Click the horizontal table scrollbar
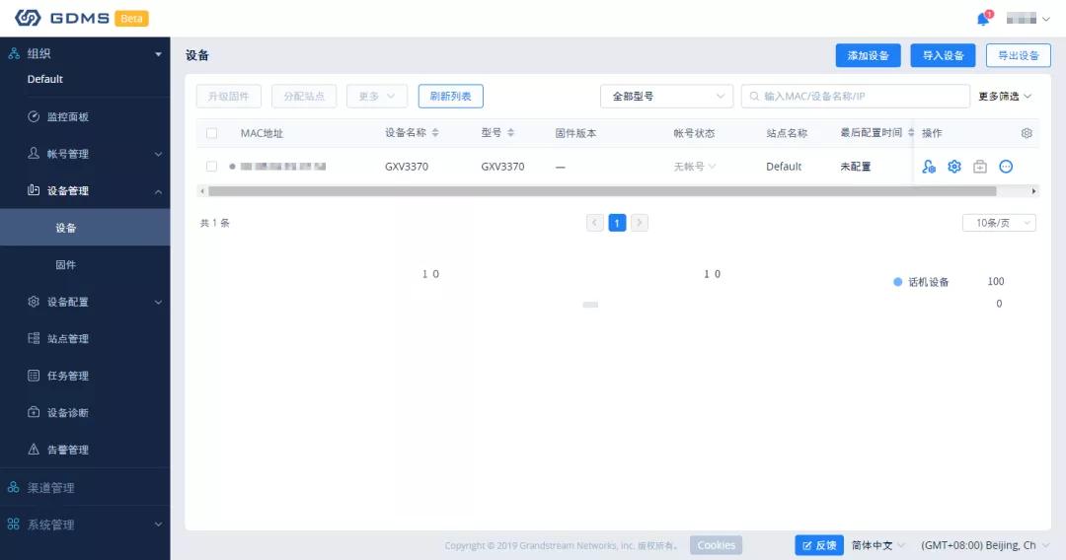The image size is (1066, 560). pos(602,191)
